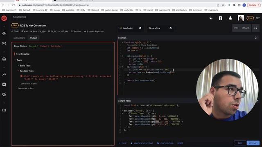
Task: Click the bookmark star icon in header
Action: pyautogui.click(x=221, y=18)
